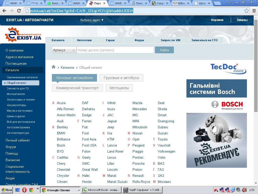This screenshot has height=194, width=258.
Task: Click the browser forward arrow
Action: click(x=12, y=11)
